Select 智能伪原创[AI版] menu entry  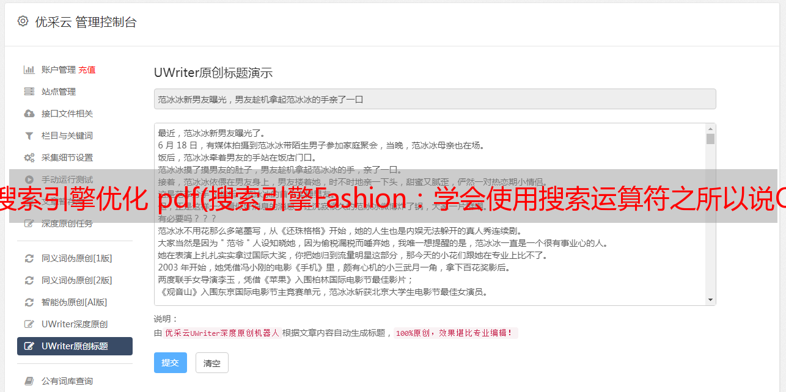tap(75, 302)
